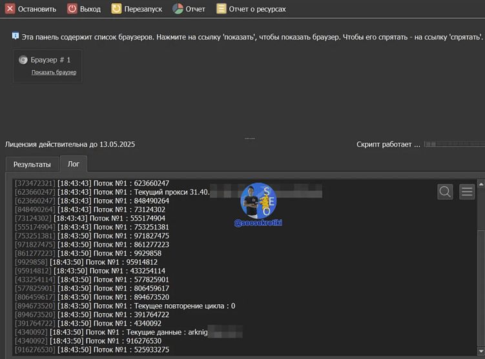This screenshot has height=359, width=485.
Task: Click the Отчет о ресурсах list icon
Action: (221, 8)
